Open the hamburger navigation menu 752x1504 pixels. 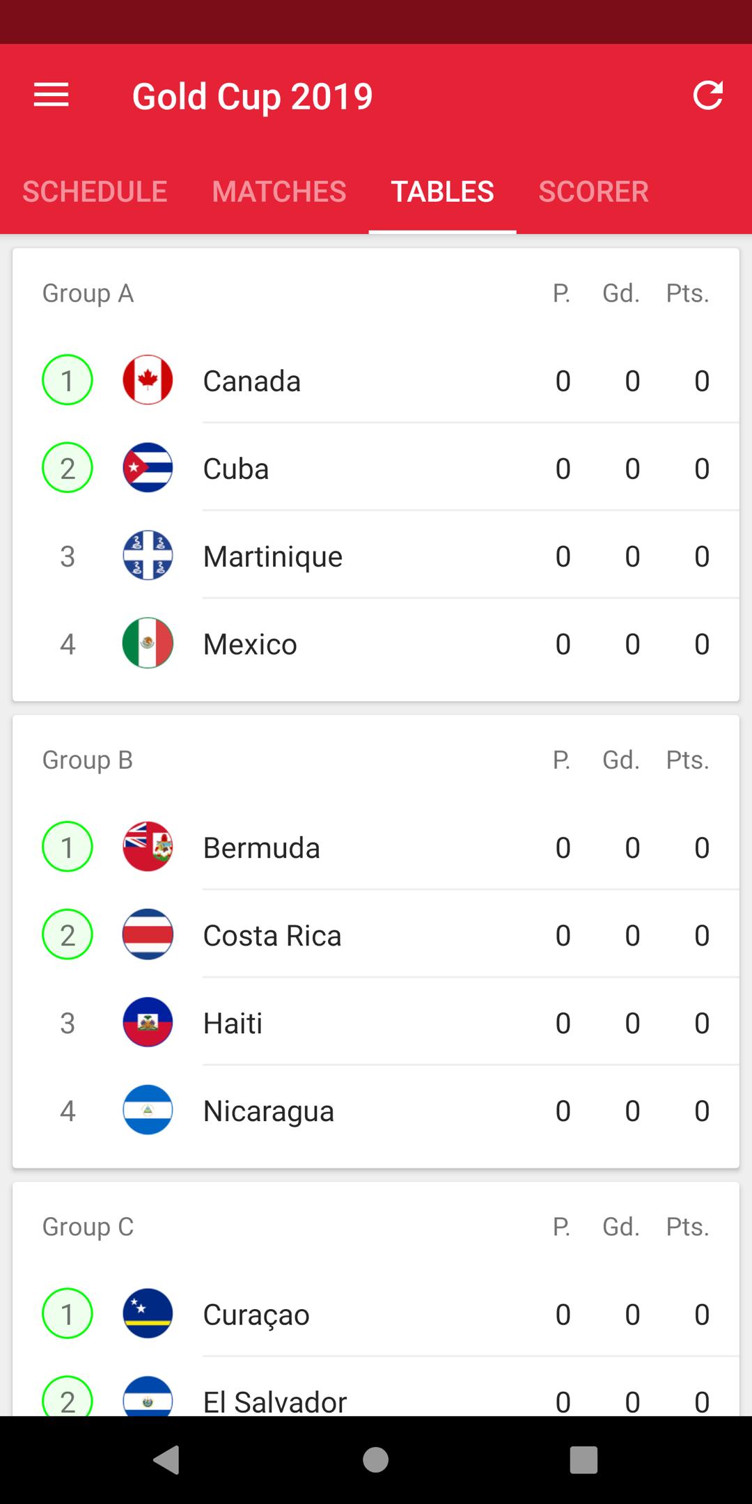pos(52,95)
